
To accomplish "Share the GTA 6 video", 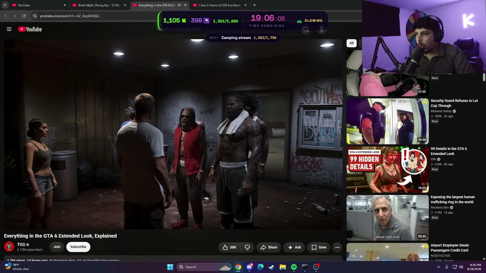I will (269, 247).
